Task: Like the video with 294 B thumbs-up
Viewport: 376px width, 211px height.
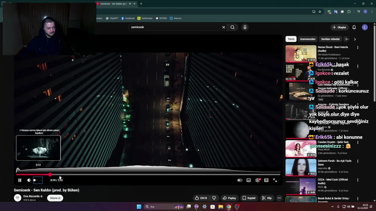Action: [201, 198]
